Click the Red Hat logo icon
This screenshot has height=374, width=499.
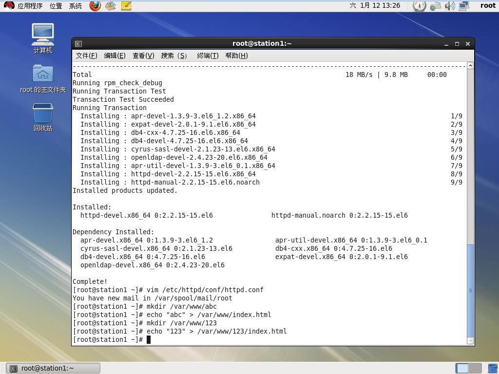tap(9, 5)
